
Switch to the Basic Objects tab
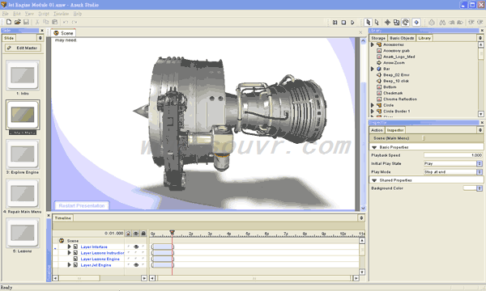click(402, 38)
